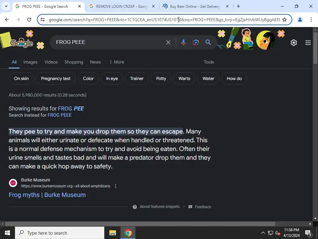Viewport: 318px width, 239px height.
Task: Send Feedback on featured snippet
Action: click(x=200, y=207)
